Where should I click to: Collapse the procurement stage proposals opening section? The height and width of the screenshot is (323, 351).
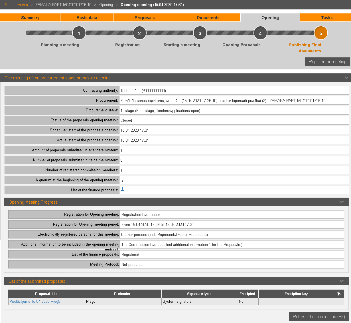[346, 78]
